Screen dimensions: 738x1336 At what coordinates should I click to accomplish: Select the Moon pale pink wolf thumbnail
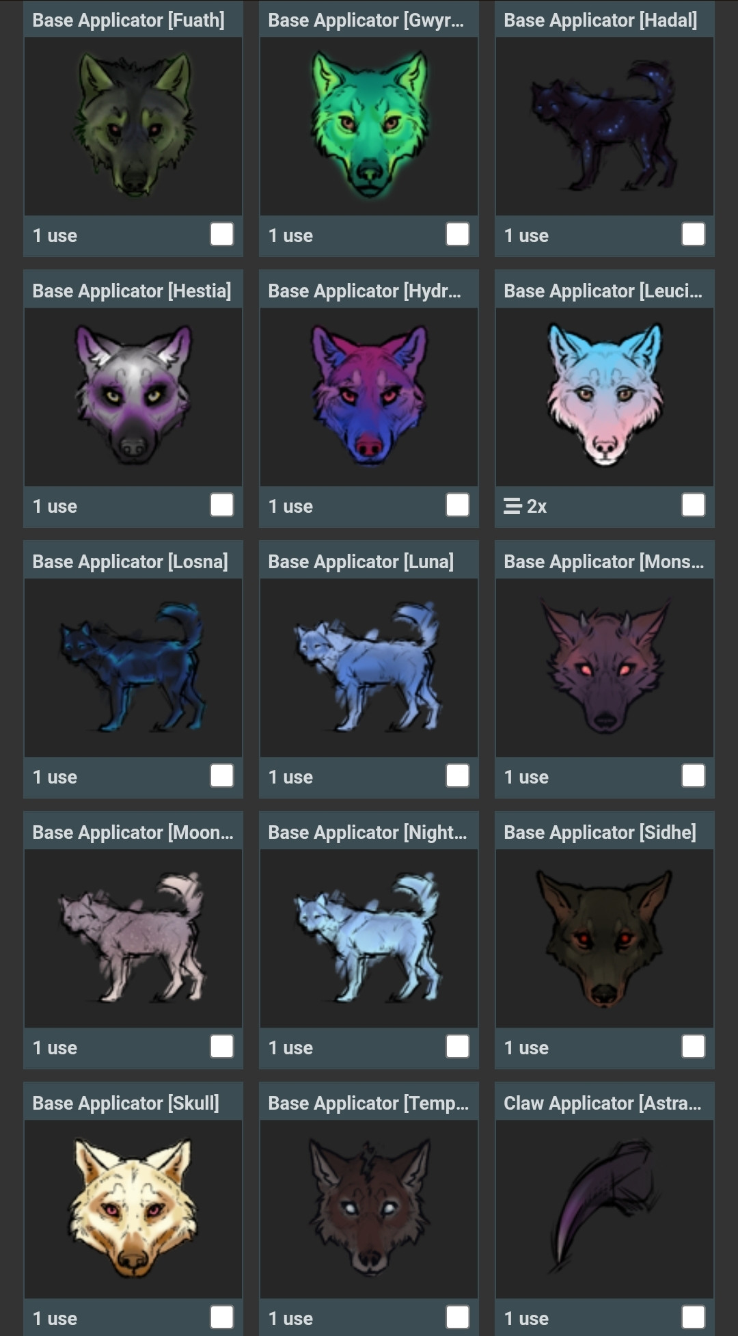tap(133, 937)
